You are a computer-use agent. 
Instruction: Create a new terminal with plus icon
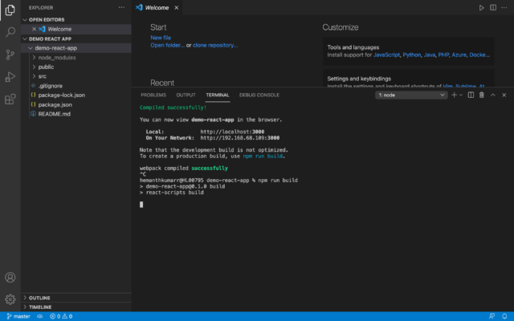454,95
